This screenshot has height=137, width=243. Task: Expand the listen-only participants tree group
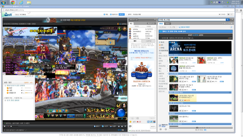coord(5,100)
